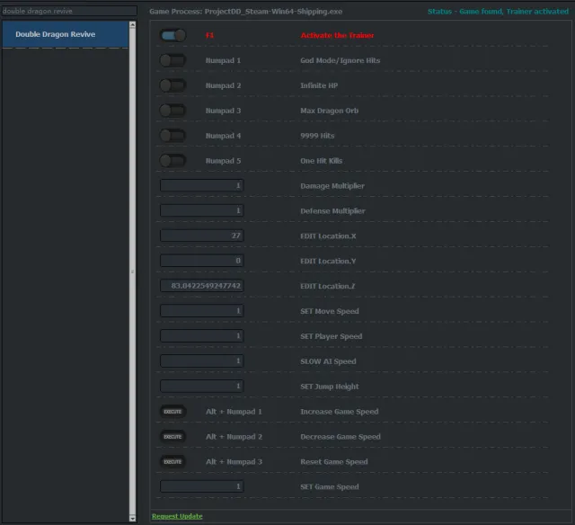Open the Request Update link
The width and height of the screenshot is (575, 525).
pos(177,516)
